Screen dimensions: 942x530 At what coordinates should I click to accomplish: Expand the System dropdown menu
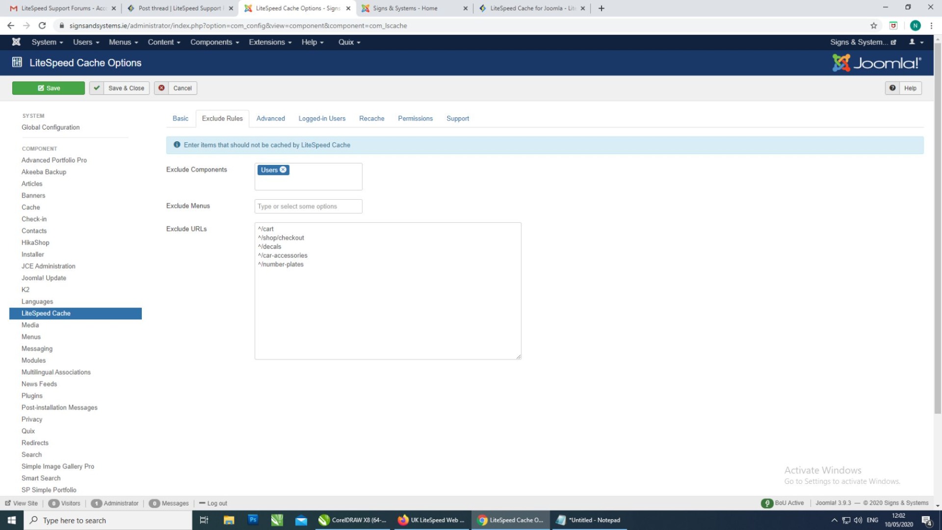click(47, 42)
